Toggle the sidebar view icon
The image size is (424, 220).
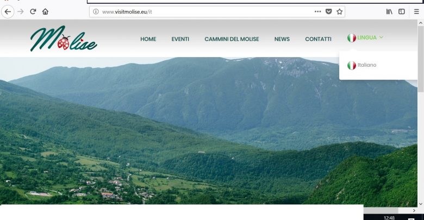(x=402, y=11)
